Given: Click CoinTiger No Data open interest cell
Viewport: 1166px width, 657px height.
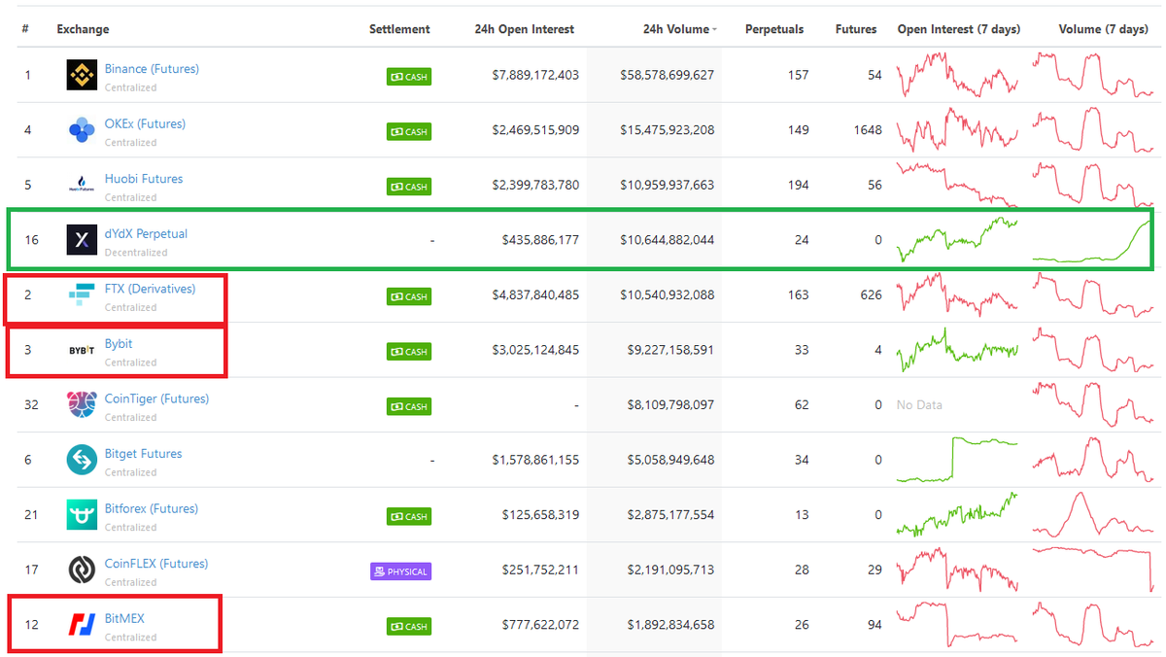Looking at the screenshot, I should click(919, 405).
